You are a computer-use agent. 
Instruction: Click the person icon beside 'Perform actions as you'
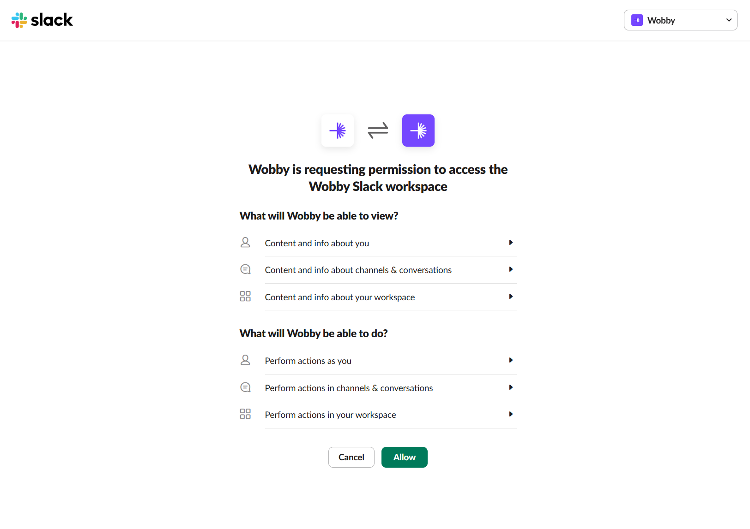(x=245, y=360)
